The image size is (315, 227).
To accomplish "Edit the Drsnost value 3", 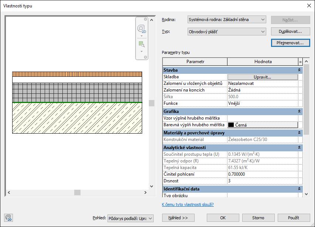I will 263,180.
